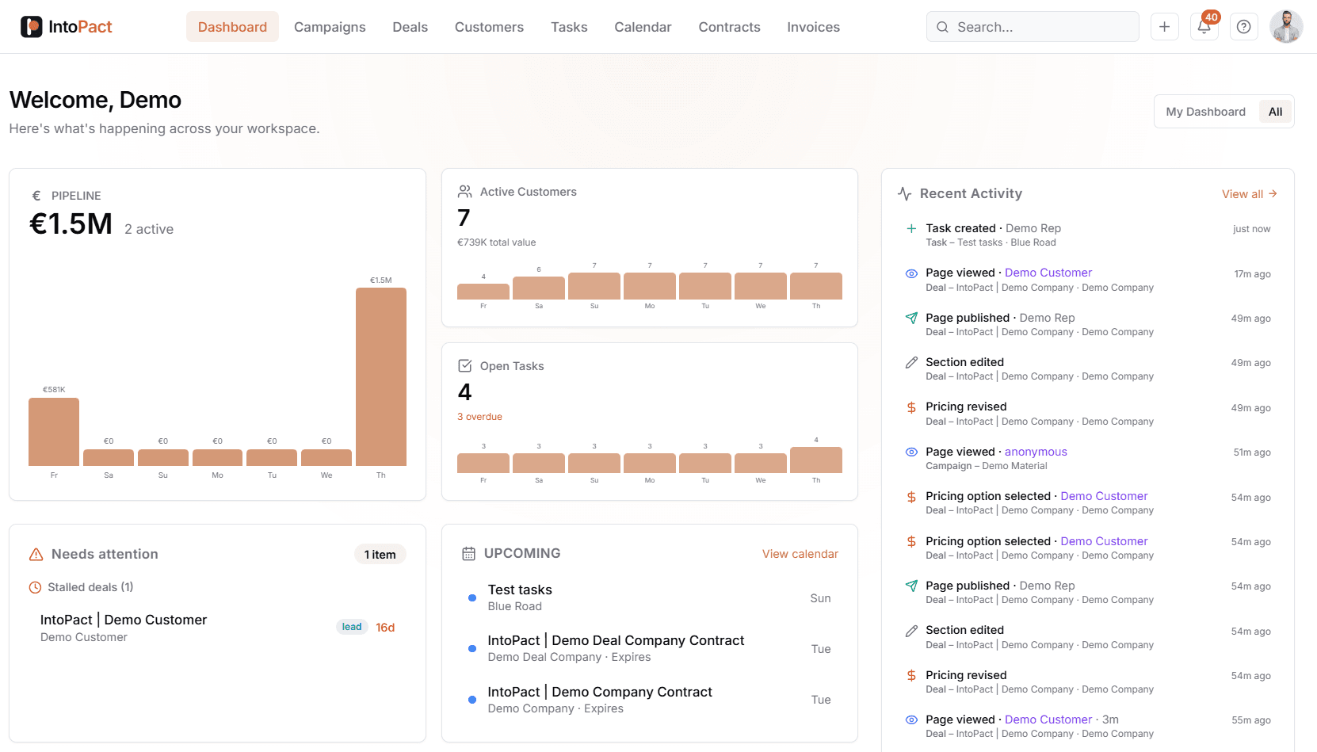
Task: Click the Campaign – Demo Material text
Action: (986, 466)
